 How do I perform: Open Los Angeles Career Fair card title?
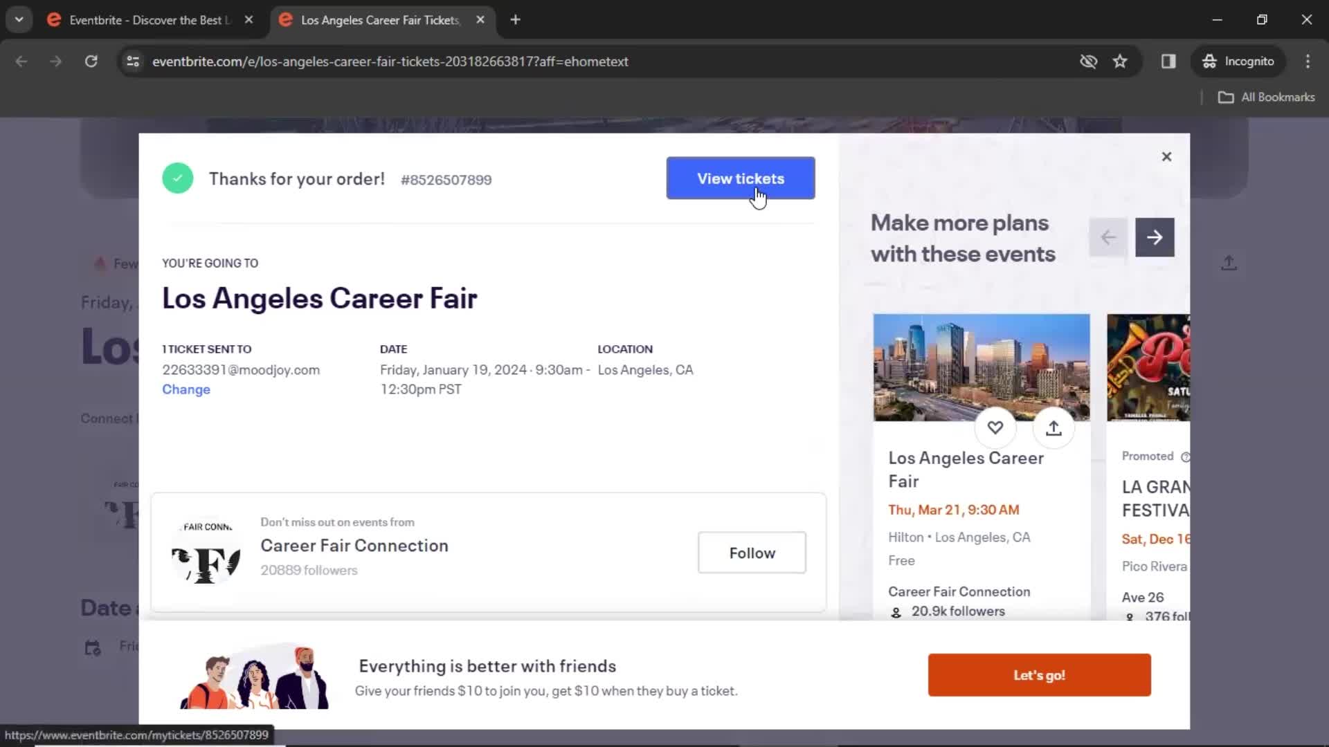[x=966, y=470]
